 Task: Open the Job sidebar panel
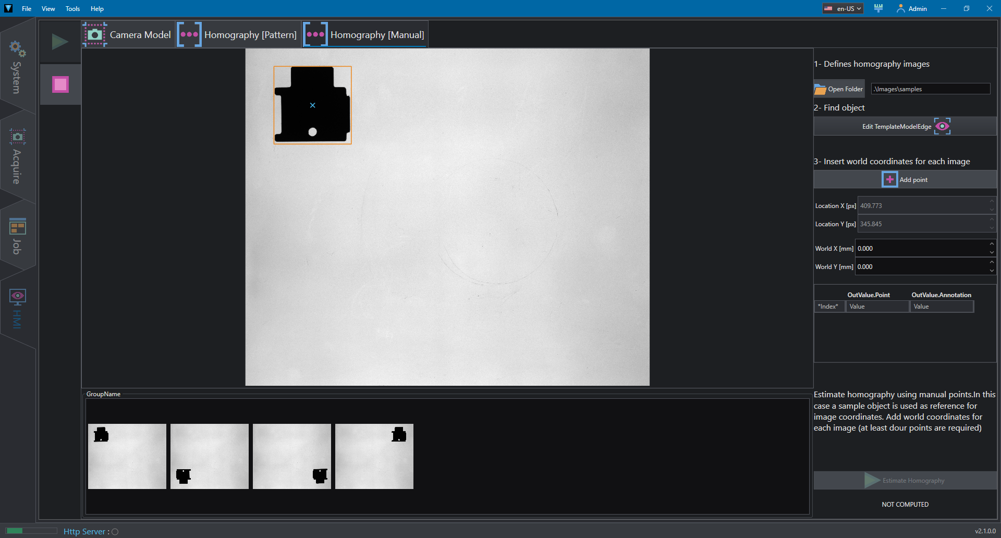(x=17, y=236)
